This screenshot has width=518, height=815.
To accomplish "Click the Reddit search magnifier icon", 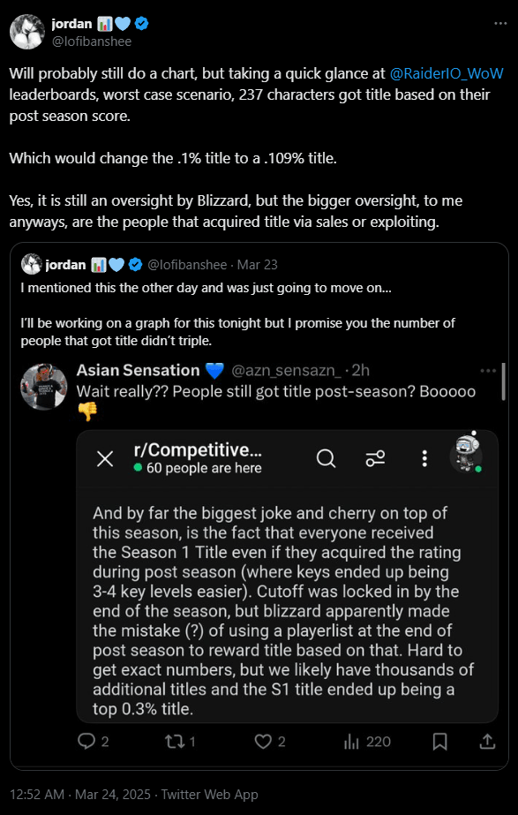I will click(x=327, y=458).
